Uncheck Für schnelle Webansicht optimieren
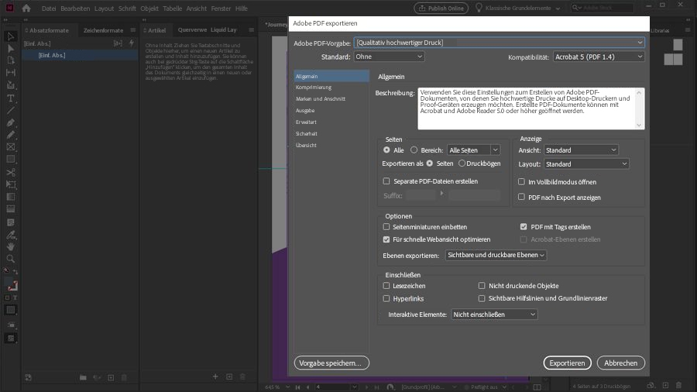This screenshot has width=697, height=392. [x=386, y=239]
